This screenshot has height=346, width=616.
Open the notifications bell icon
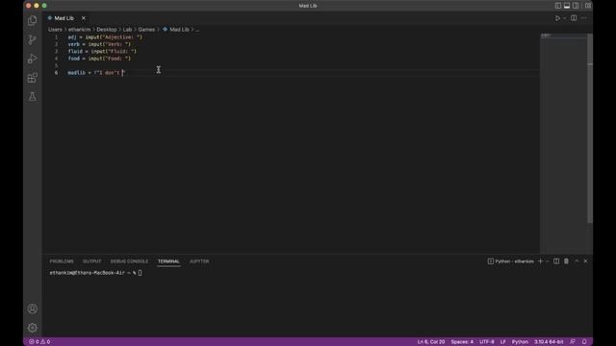pyautogui.click(x=584, y=342)
